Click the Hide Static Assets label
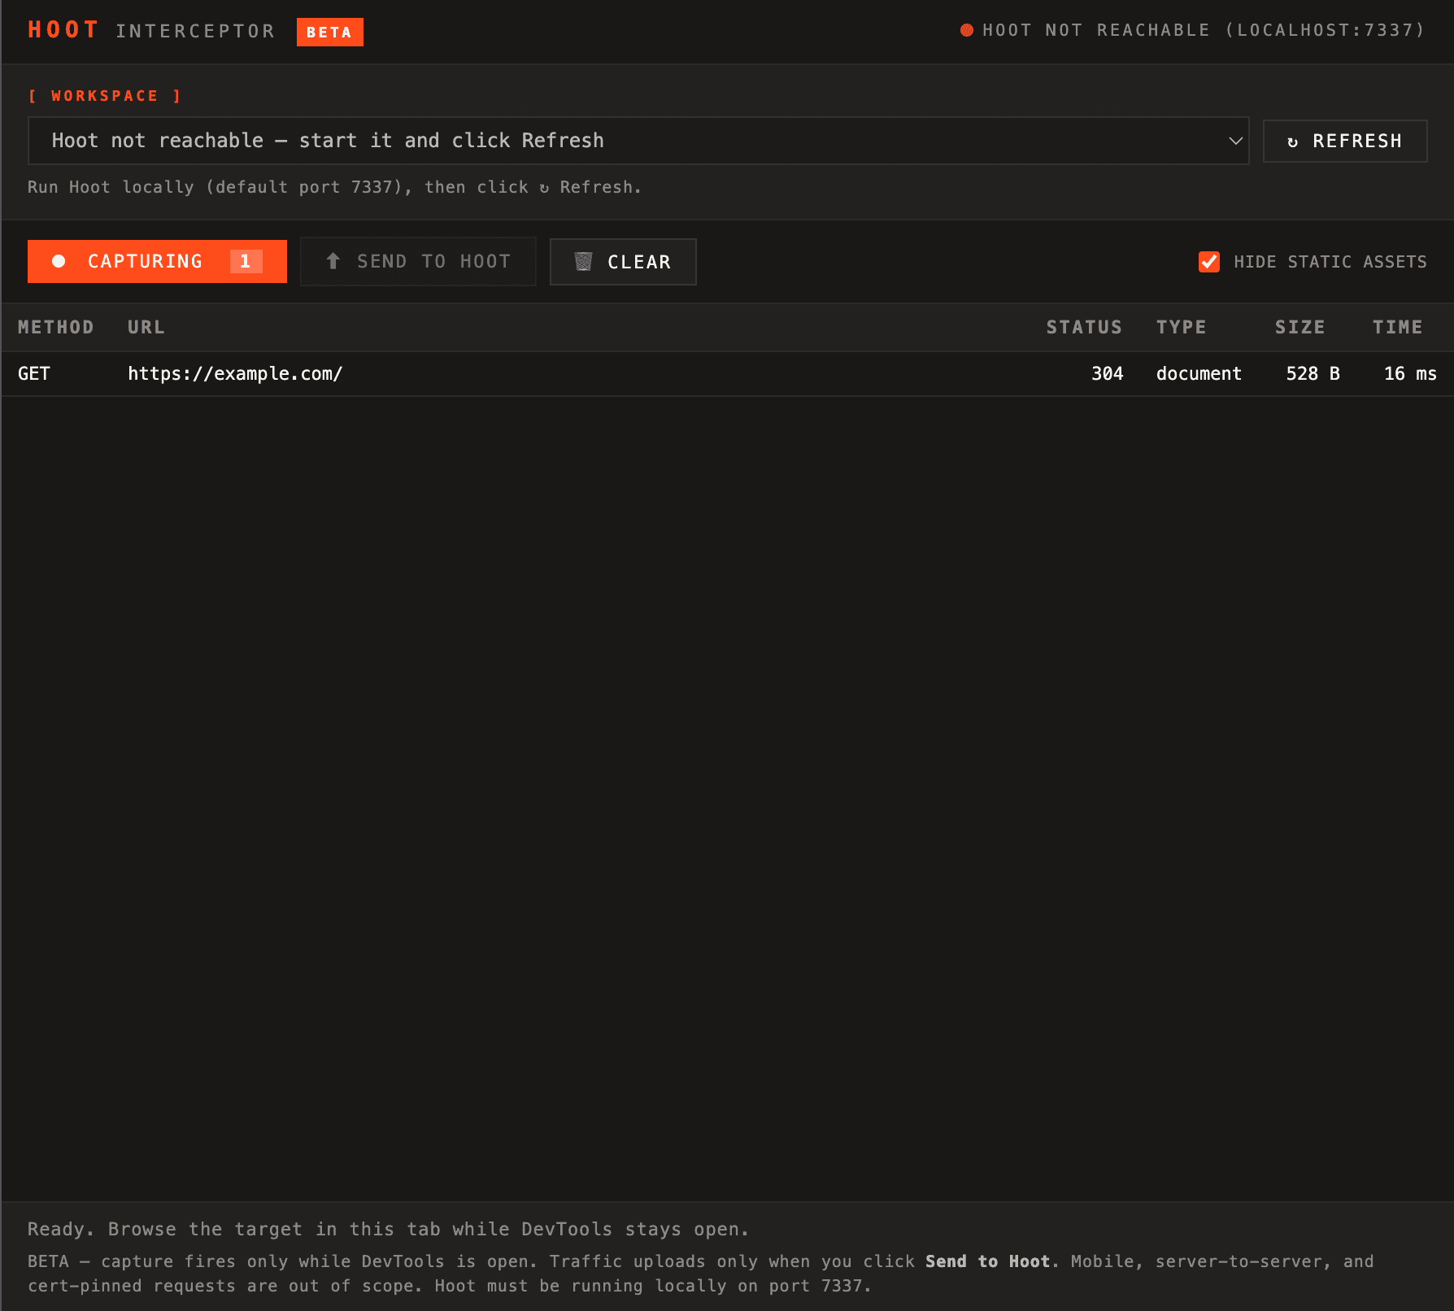The image size is (1454, 1311). pyautogui.click(x=1330, y=262)
